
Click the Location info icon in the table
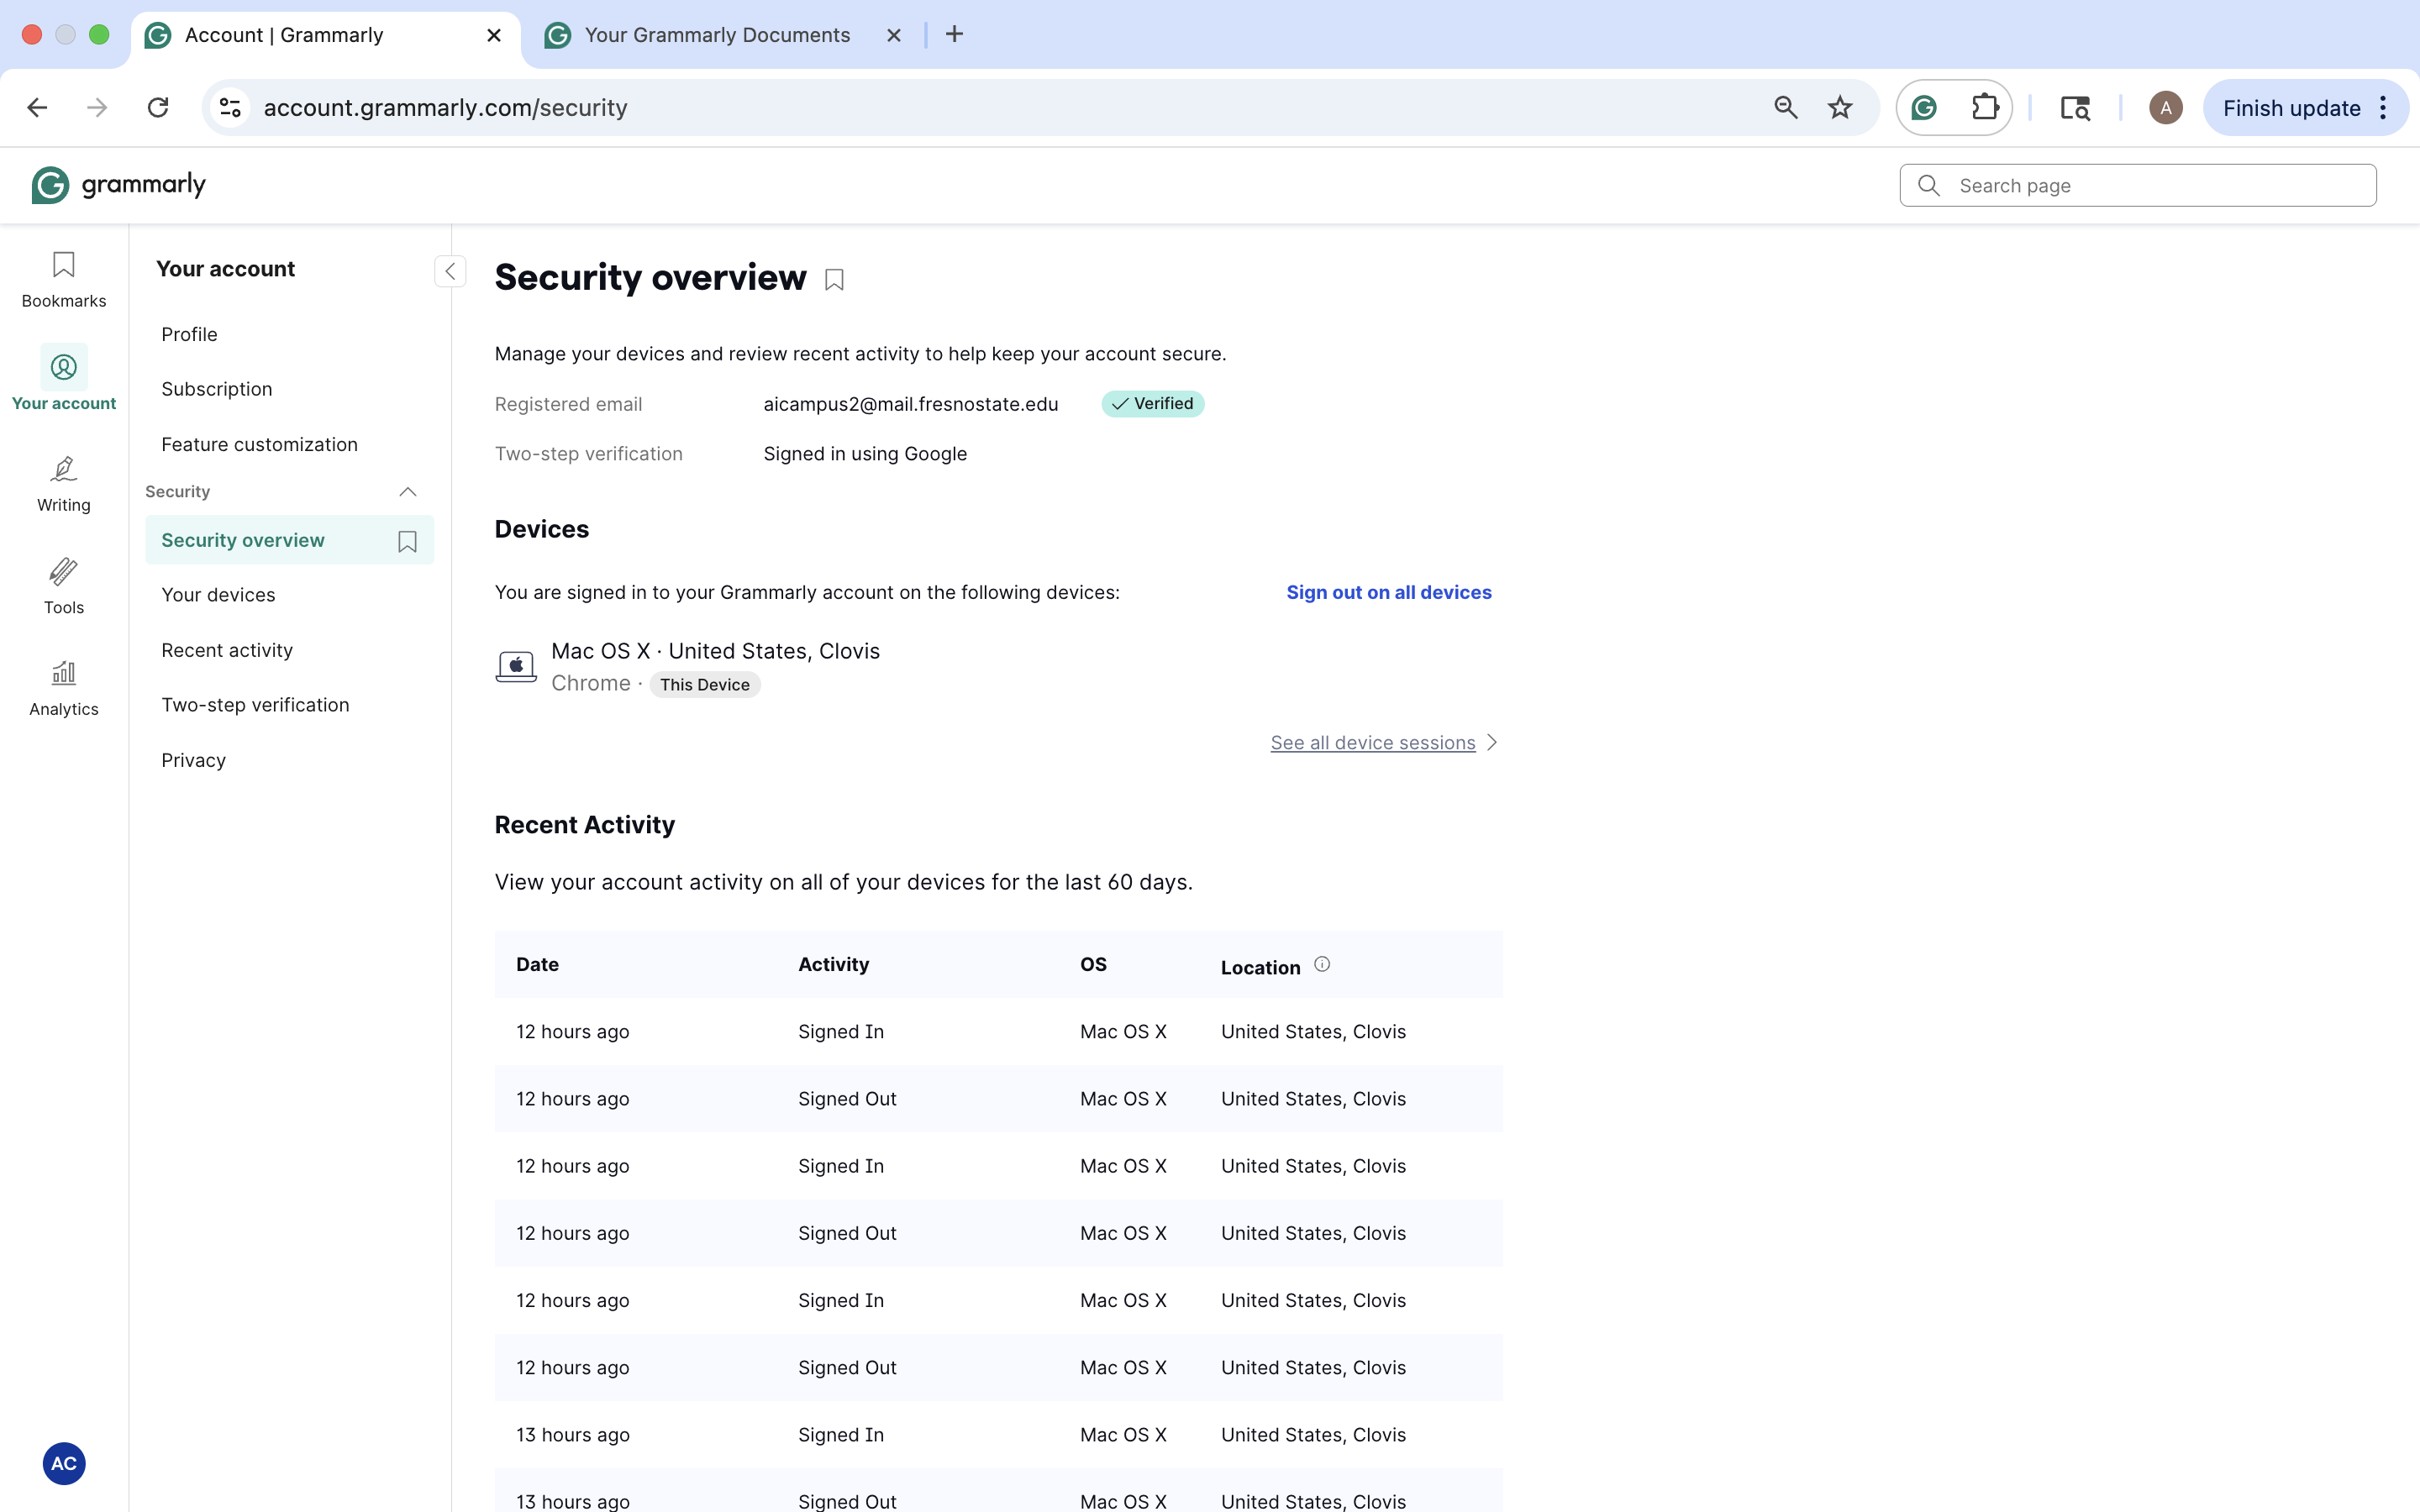(1322, 963)
